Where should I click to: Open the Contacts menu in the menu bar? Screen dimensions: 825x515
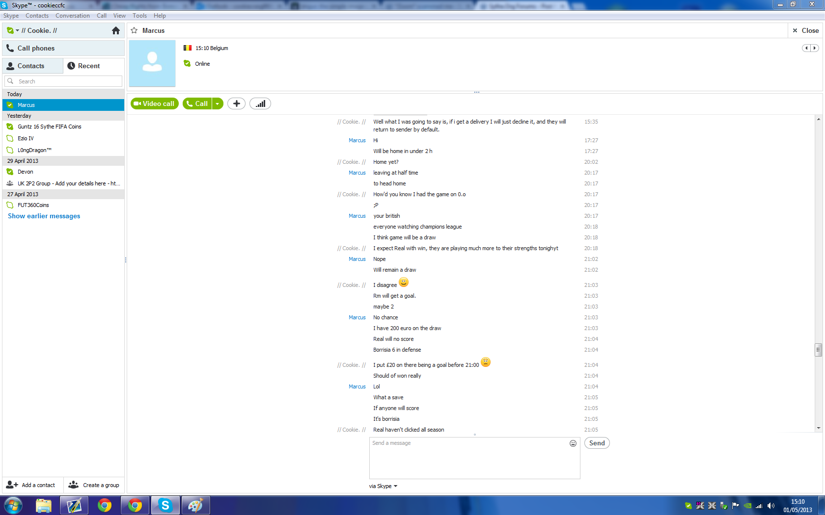tap(37, 16)
